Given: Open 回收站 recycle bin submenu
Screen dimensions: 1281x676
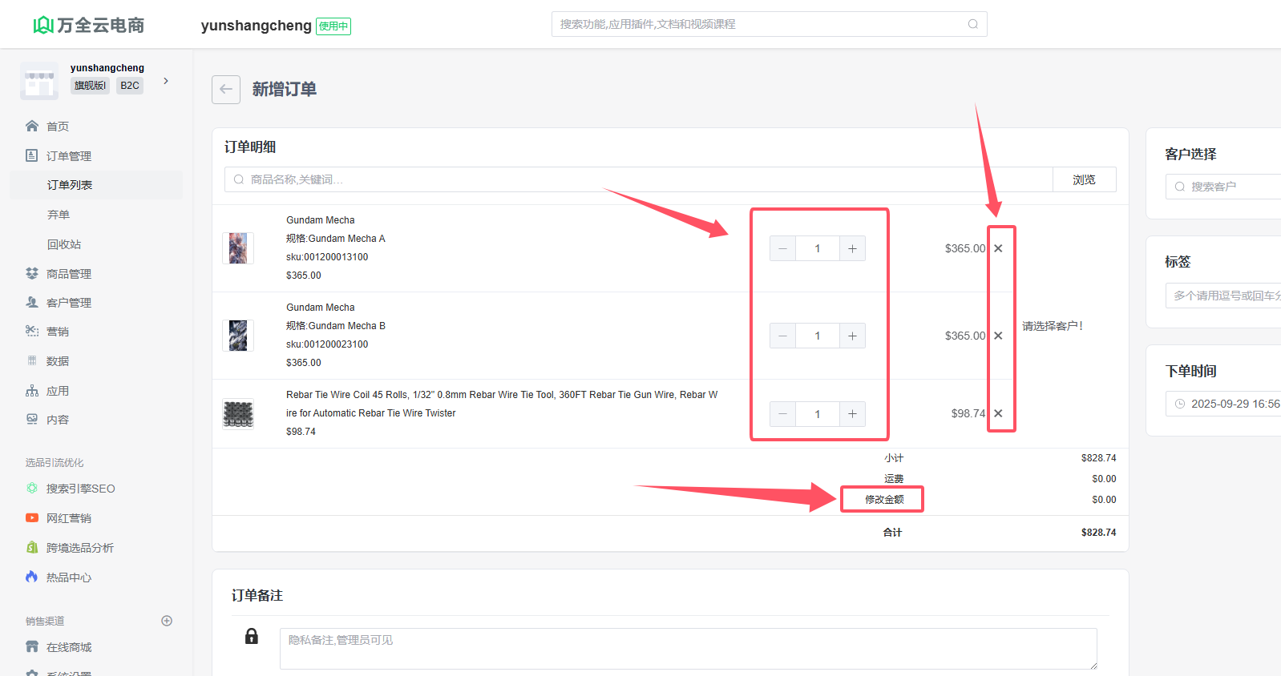Looking at the screenshot, I should (x=64, y=244).
